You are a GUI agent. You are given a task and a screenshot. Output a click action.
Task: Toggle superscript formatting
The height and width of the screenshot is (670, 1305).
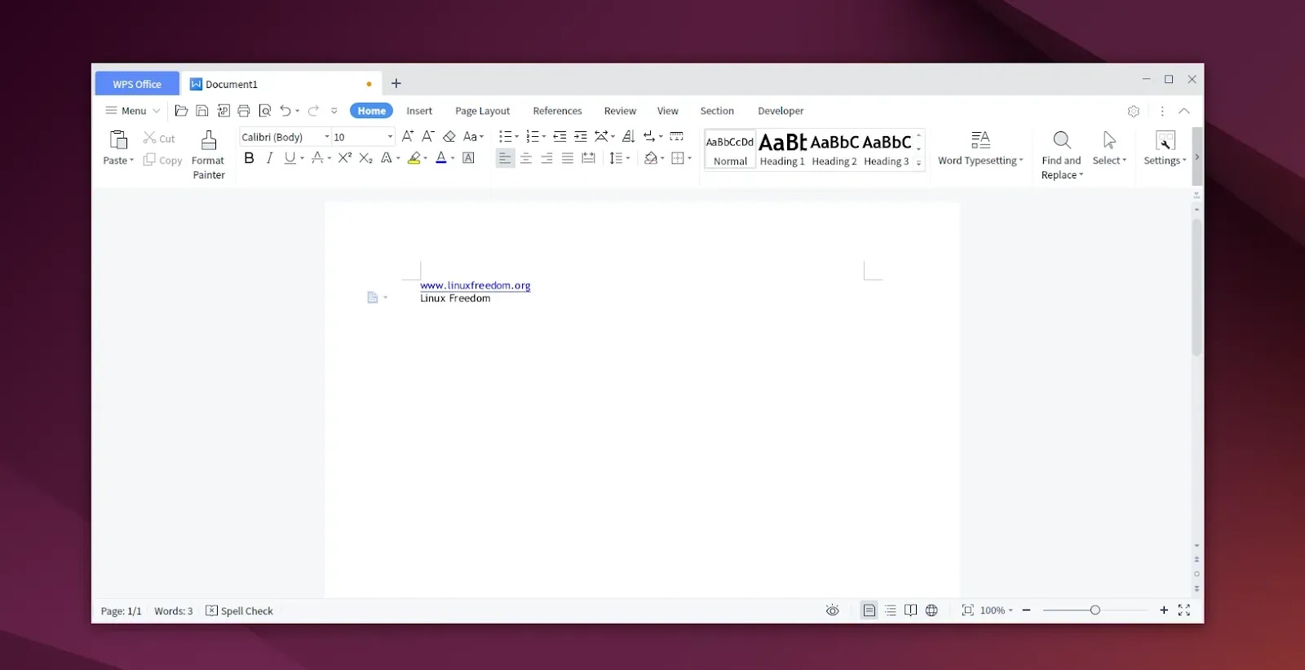(x=345, y=158)
